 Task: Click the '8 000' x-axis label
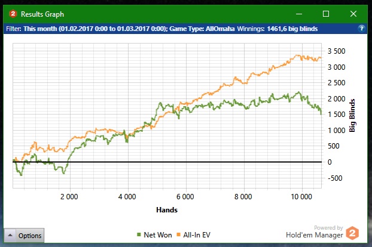[x=243, y=197]
